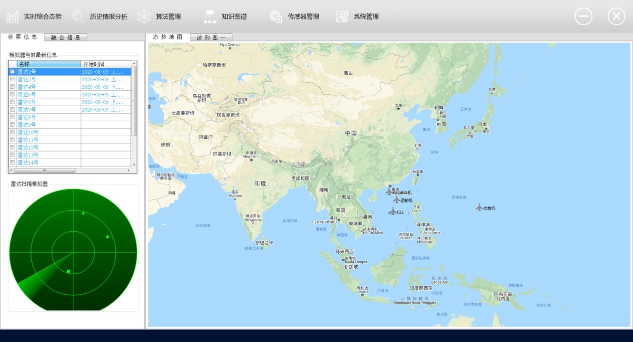
Task: Select 雷达13号 name cell
Action: tap(49, 155)
